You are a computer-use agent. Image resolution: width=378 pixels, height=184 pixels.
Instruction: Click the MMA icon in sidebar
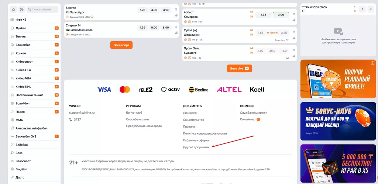coord(12,120)
